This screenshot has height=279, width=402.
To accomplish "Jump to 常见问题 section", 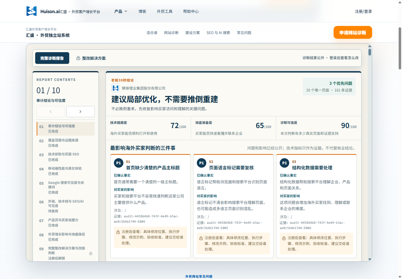I will point(244,33).
